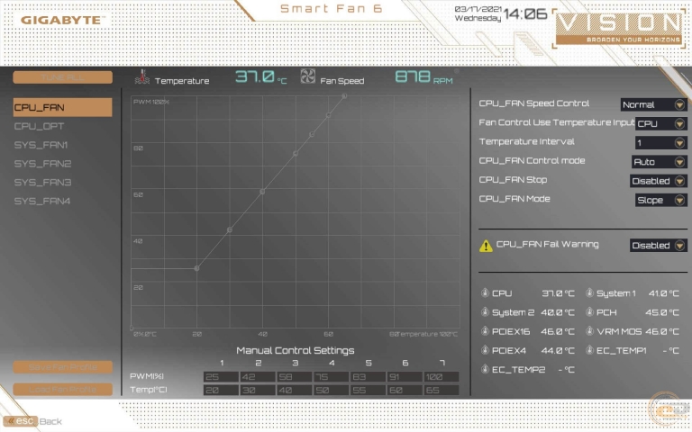Click Load Fan Profile button
This screenshot has height=432, width=692.
click(x=62, y=389)
